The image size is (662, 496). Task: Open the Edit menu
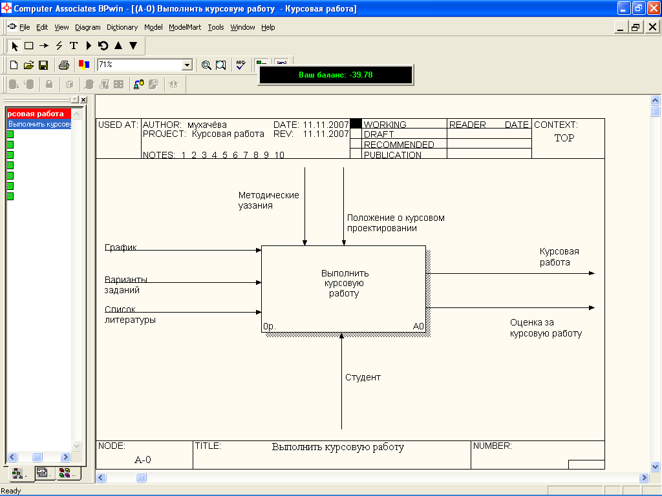pyautogui.click(x=42, y=27)
